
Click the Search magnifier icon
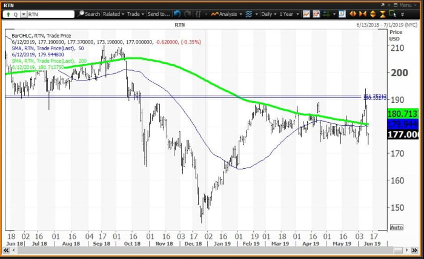click(x=81, y=14)
